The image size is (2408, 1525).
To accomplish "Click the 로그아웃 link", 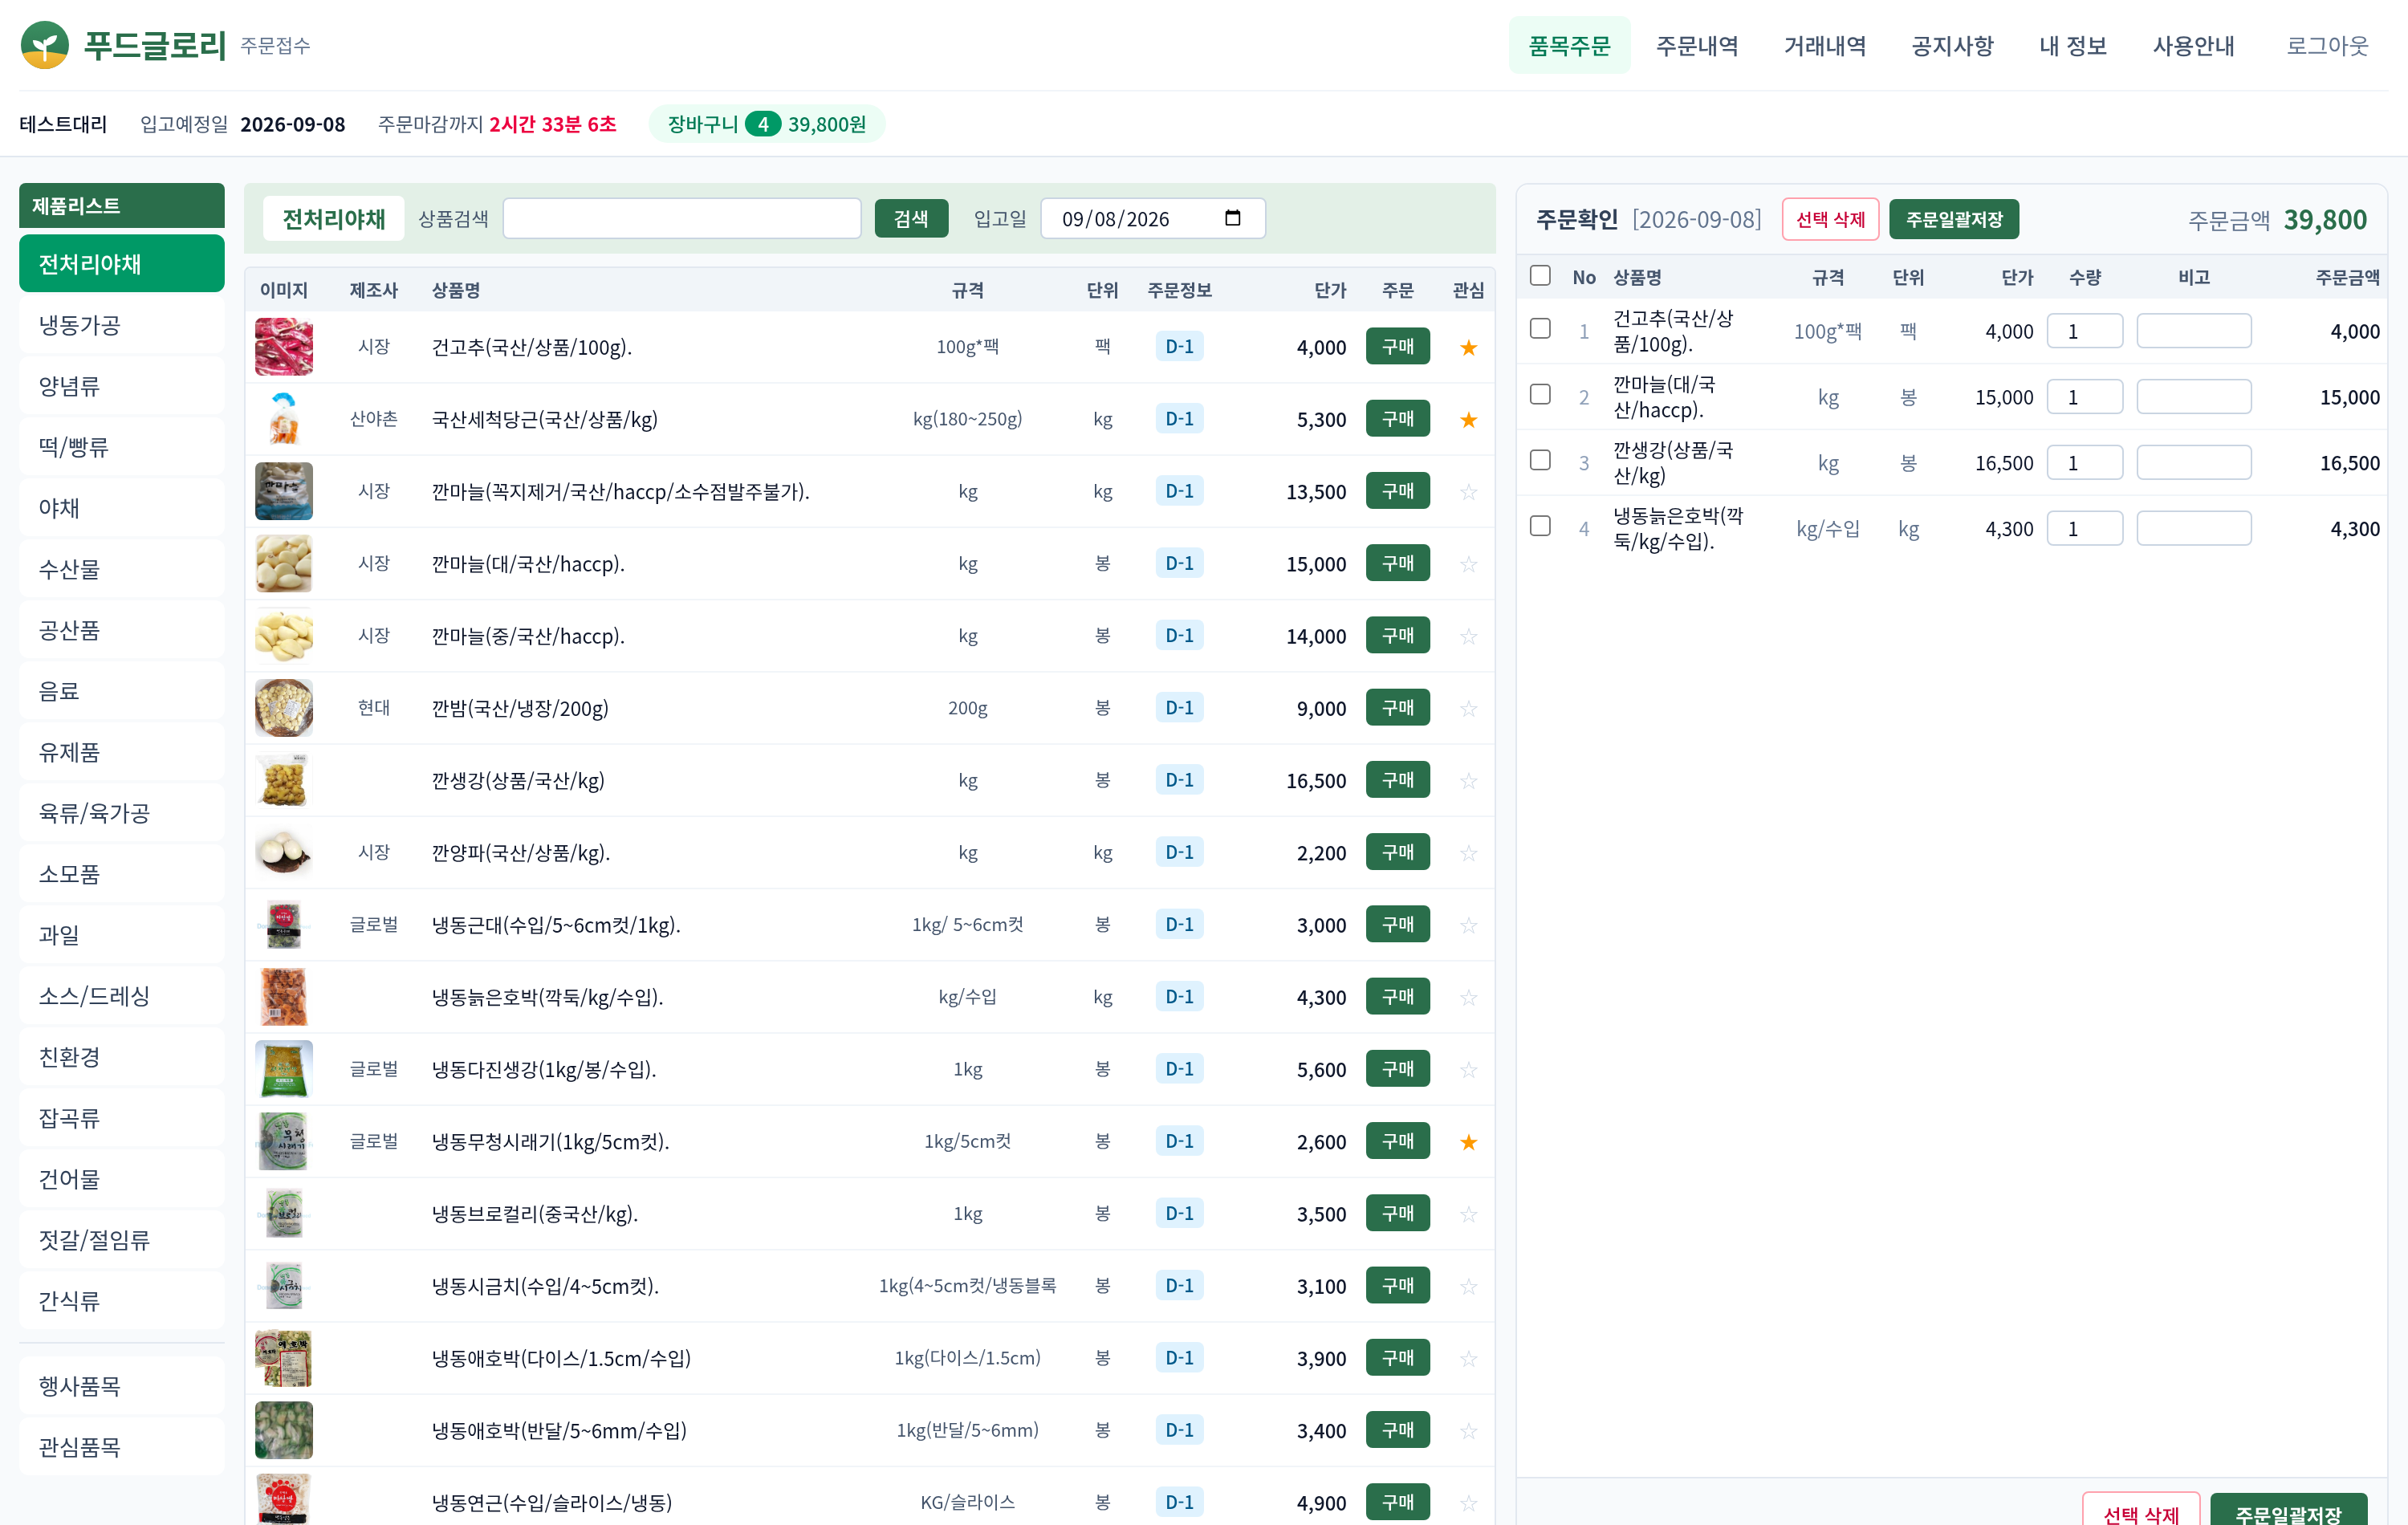I will click(2327, 45).
